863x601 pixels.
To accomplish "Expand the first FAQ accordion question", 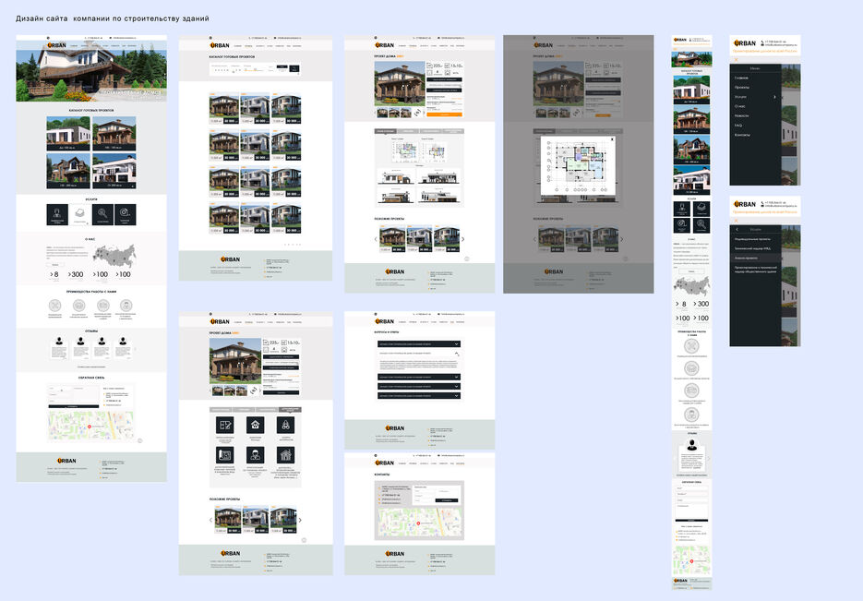I will pyautogui.click(x=419, y=344).
